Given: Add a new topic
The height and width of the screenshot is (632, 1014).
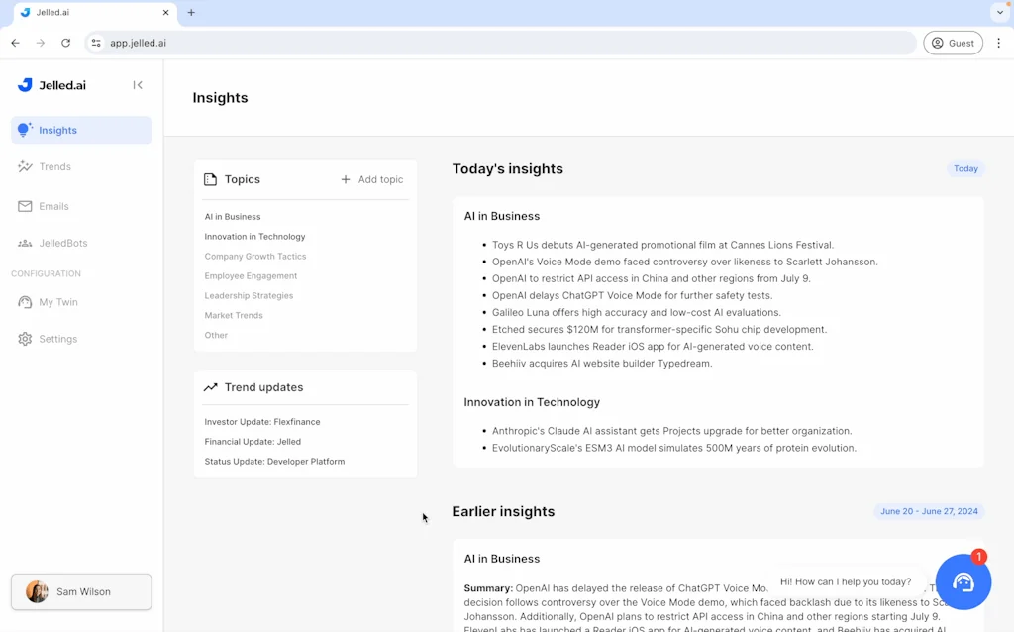Looking at the screenshot, I should pyautogui.click(x=371, y=179).
